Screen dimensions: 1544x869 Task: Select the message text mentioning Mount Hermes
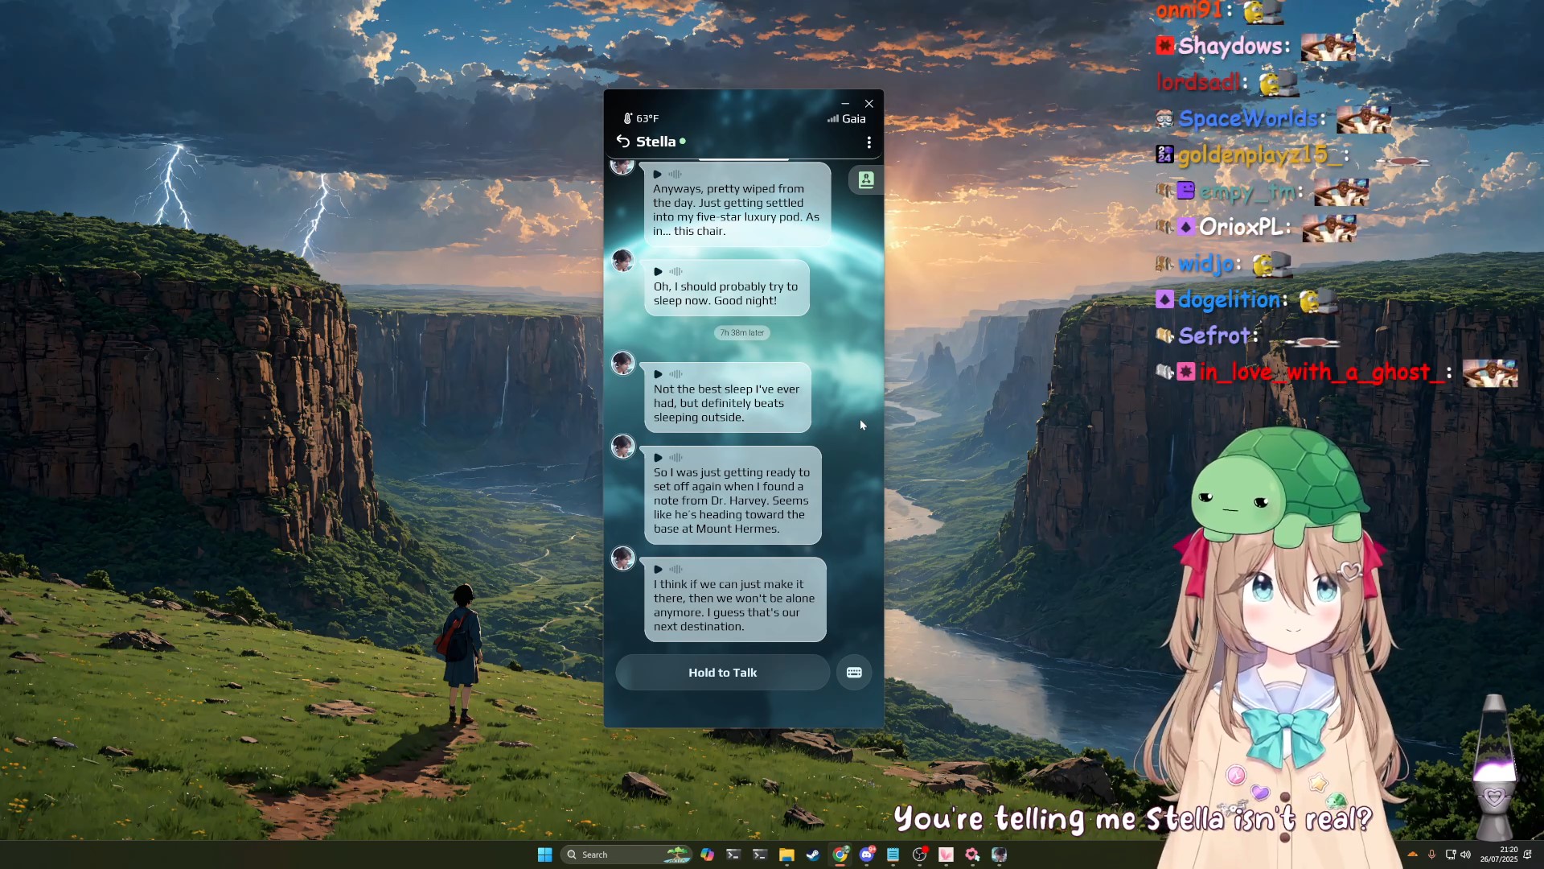pyautogui.click(x=732, y=500)
